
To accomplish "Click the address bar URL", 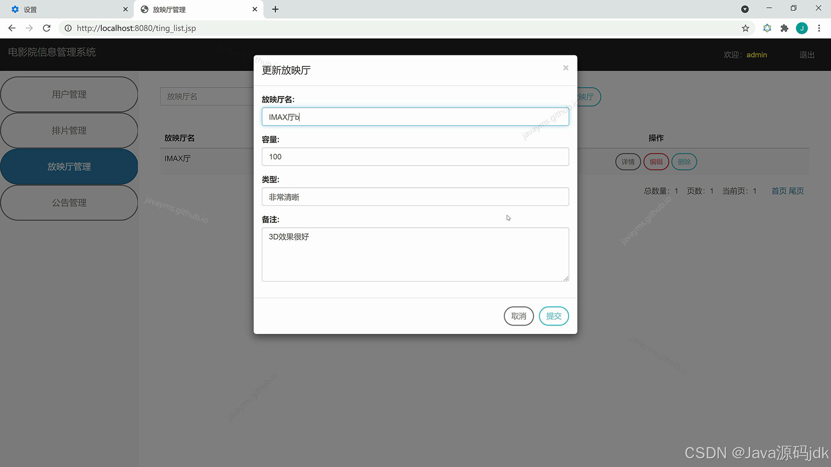I will [136, 28].
